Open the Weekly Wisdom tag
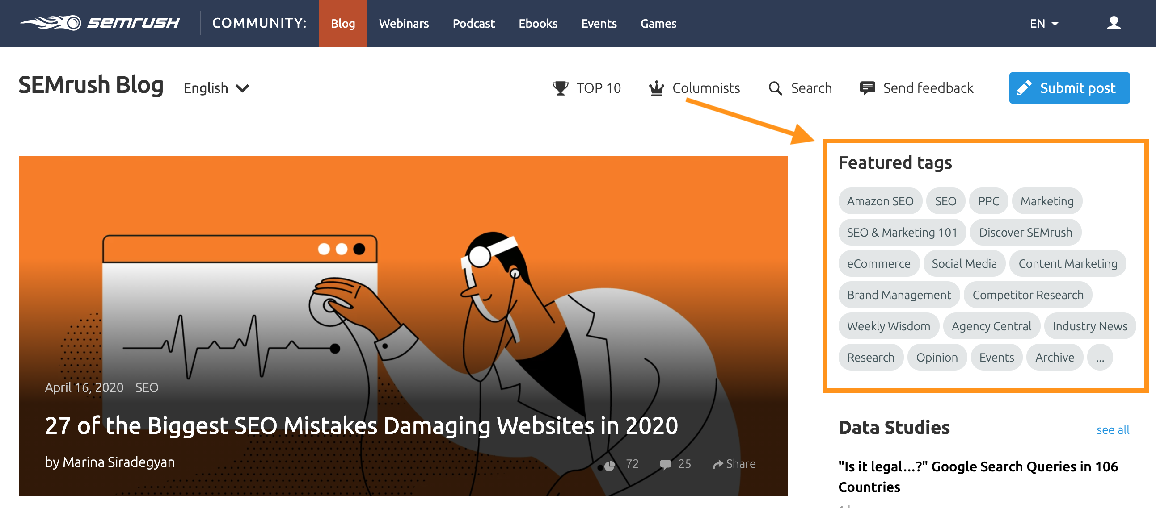Image resolution: width=1156 pixels, height=508 pixels. (x=888, y=326)
